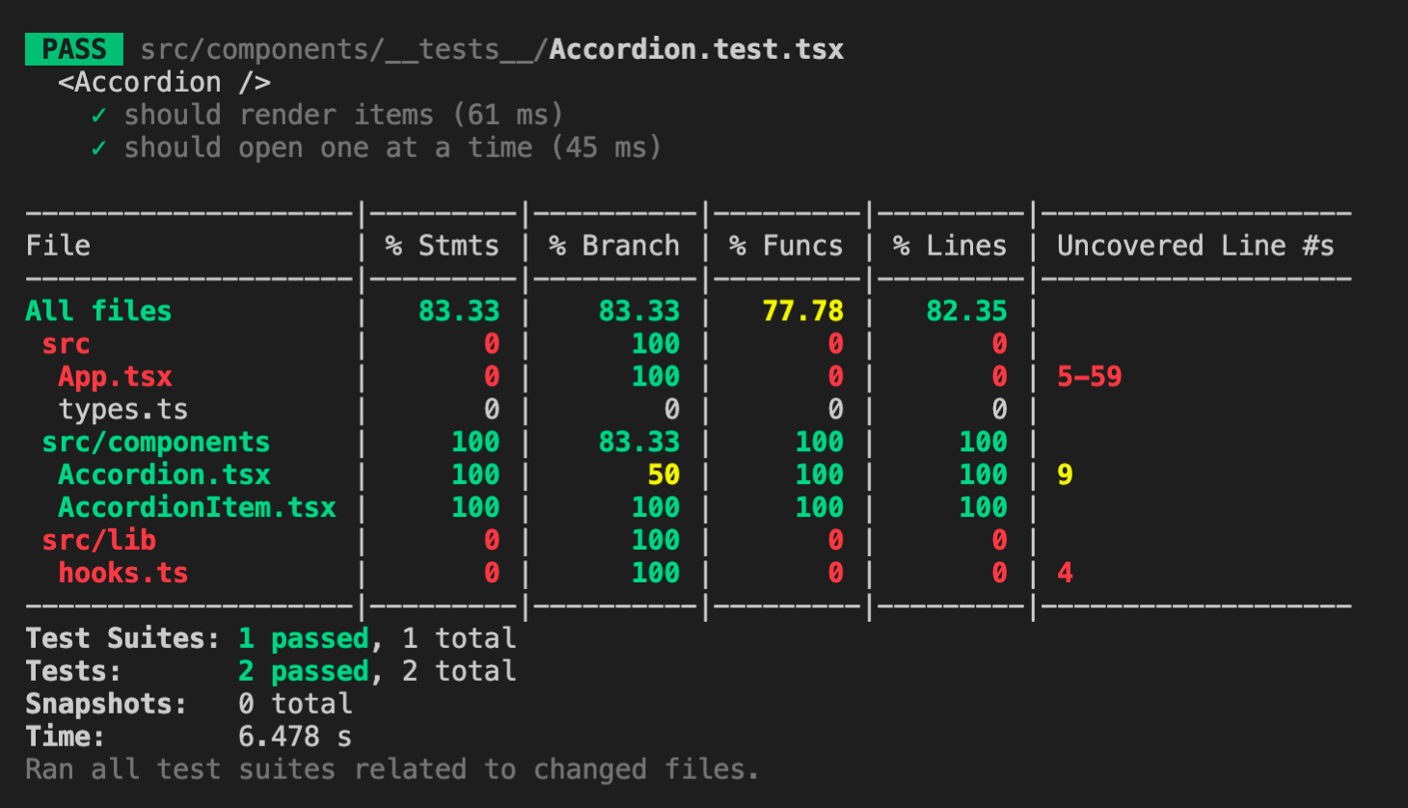Select the Accordion.tsx file name
Viewport: 1408px width, 808px height.
pyautogui.click(x=165, y=475)
